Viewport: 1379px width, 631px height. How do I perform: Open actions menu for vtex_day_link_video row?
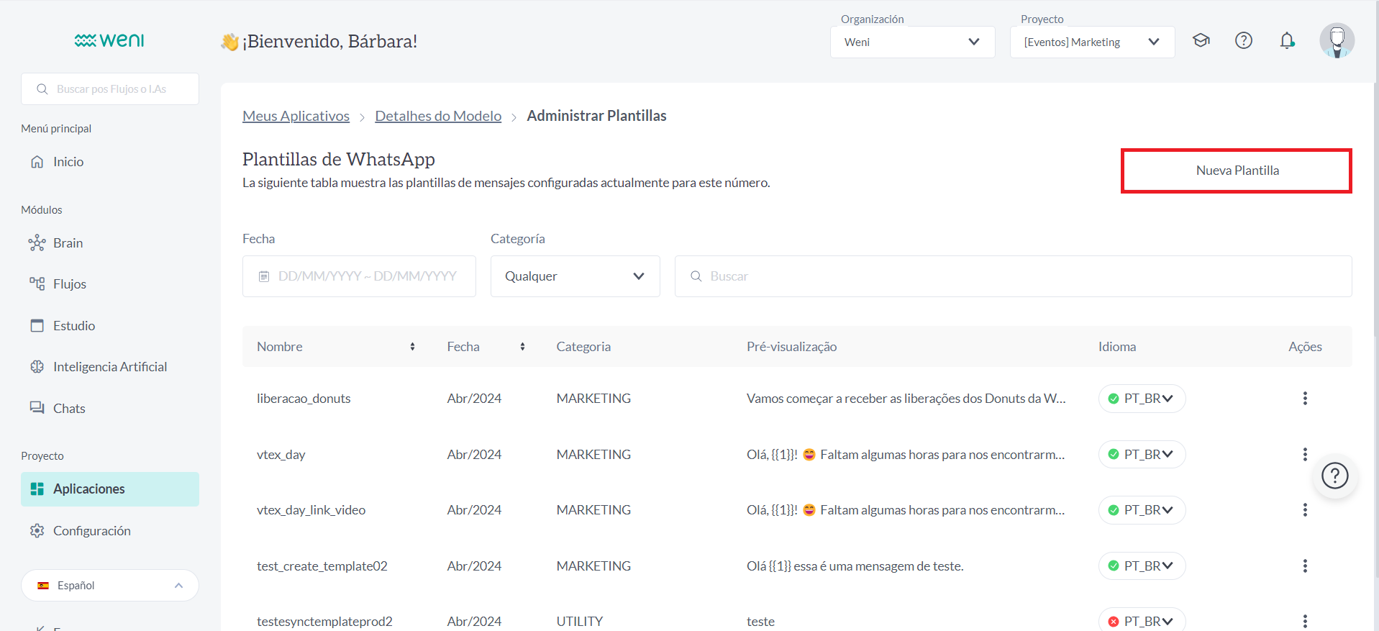(1304, 510)
